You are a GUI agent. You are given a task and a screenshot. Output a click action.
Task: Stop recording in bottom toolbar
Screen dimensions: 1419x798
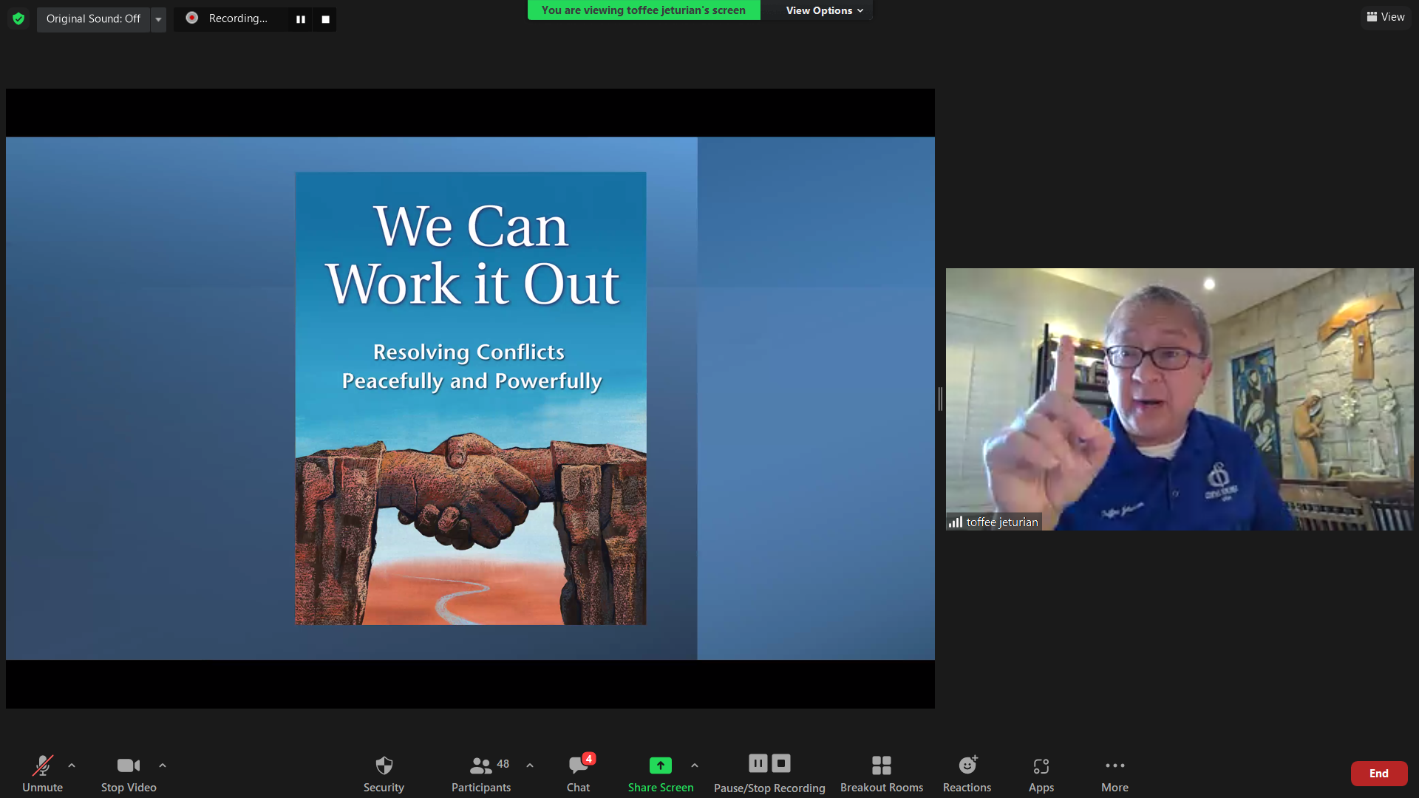coord(781,763)
